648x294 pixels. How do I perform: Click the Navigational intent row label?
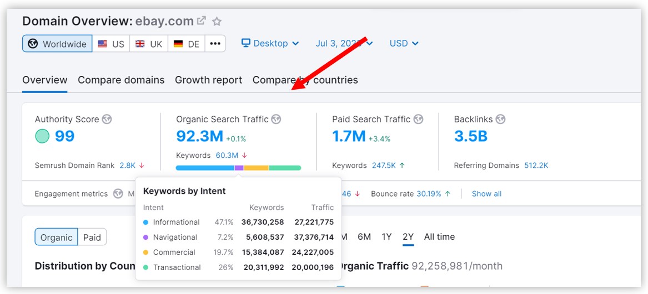[175, 238]
